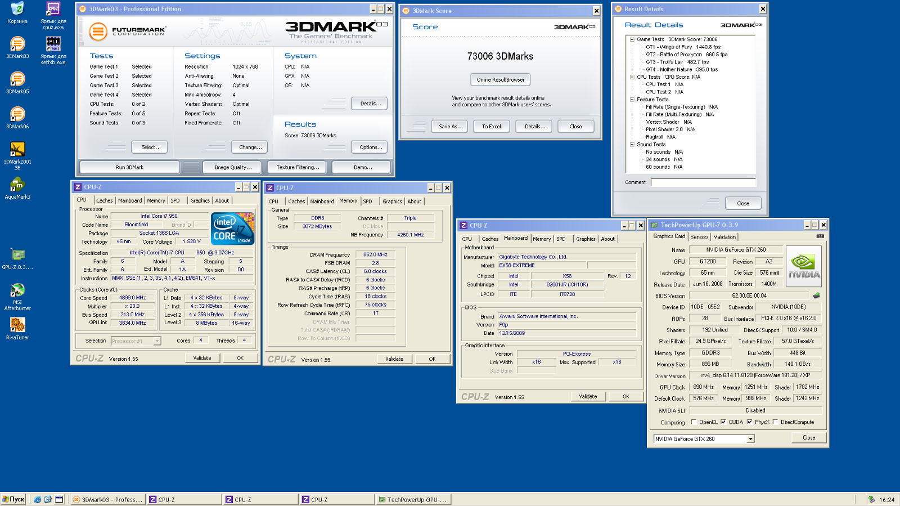Click the Save As... button

[x=451, y=126]
